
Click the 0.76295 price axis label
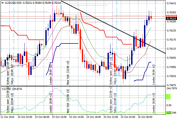click(171, 21)
